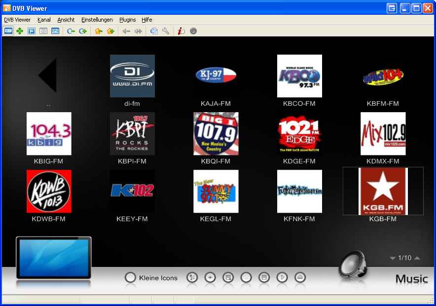
Task: Click the gray record toolbar icon
Action: tap(193, 31)
